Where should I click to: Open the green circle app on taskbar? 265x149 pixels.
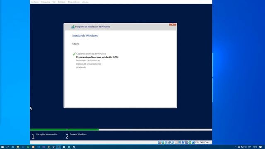click(x=28, y=147)
